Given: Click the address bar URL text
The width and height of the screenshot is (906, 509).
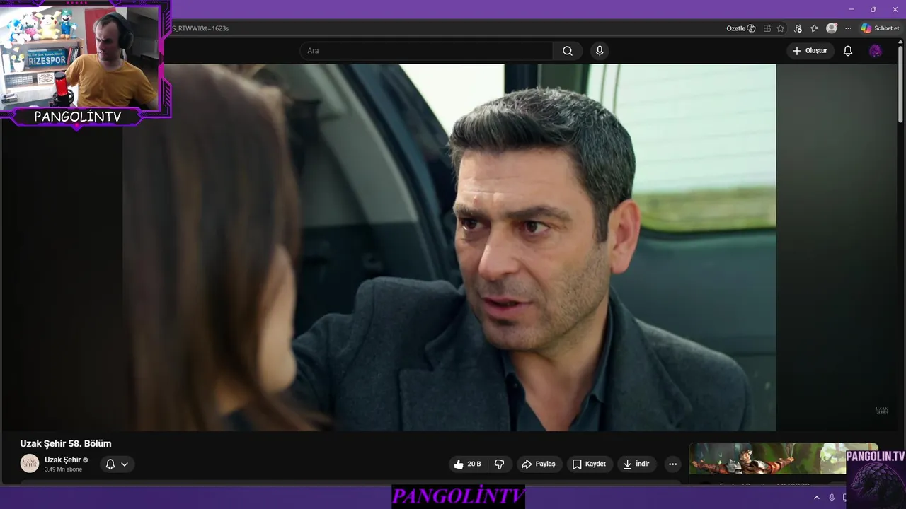Looking at the screenshot, I should (200, 28).
